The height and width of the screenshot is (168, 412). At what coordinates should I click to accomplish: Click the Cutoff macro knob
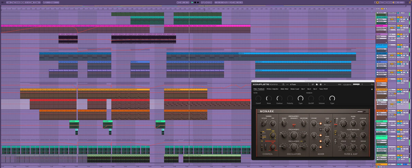(258, 98)
